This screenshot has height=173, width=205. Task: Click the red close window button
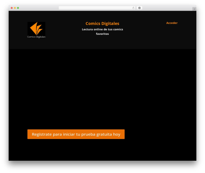[12, 8]
